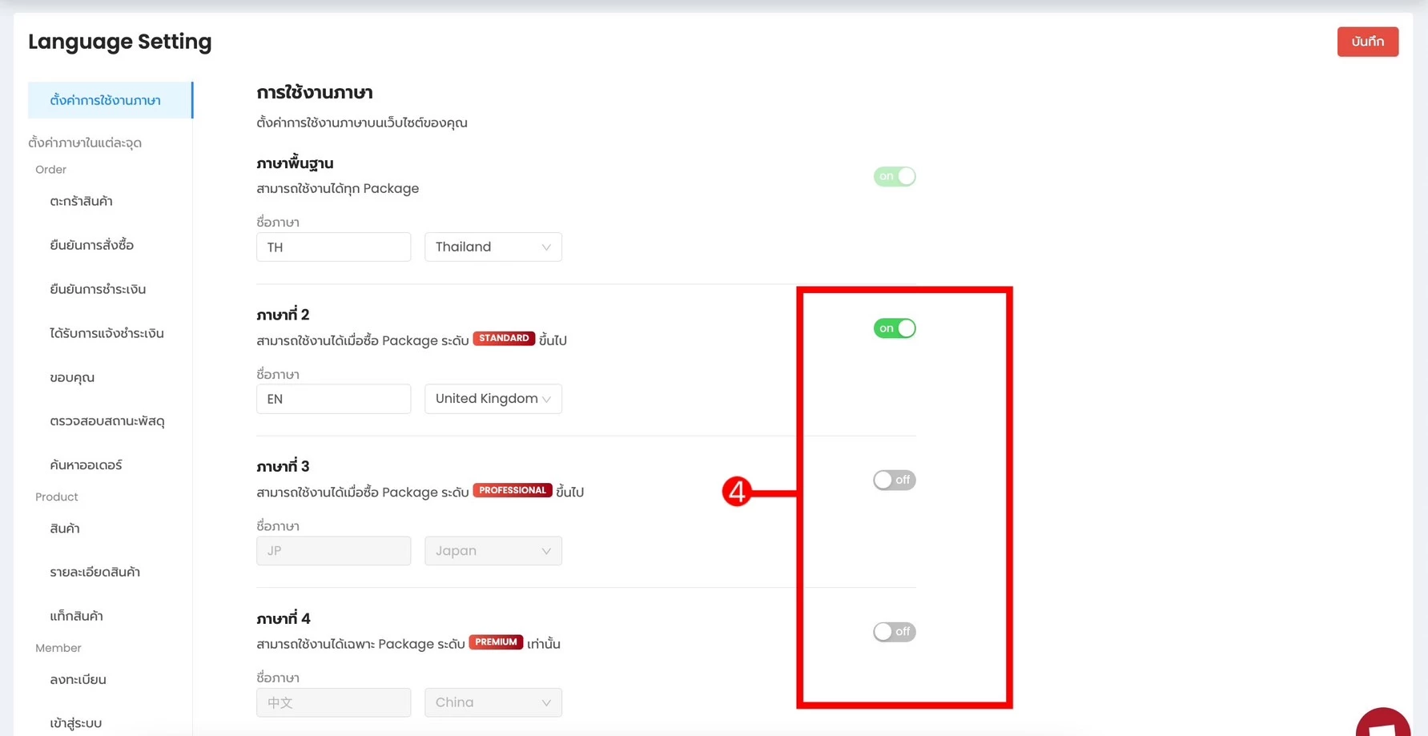Open the Japan country dropdown
The width and height of the screenshot is (1428, 736).
493,551
